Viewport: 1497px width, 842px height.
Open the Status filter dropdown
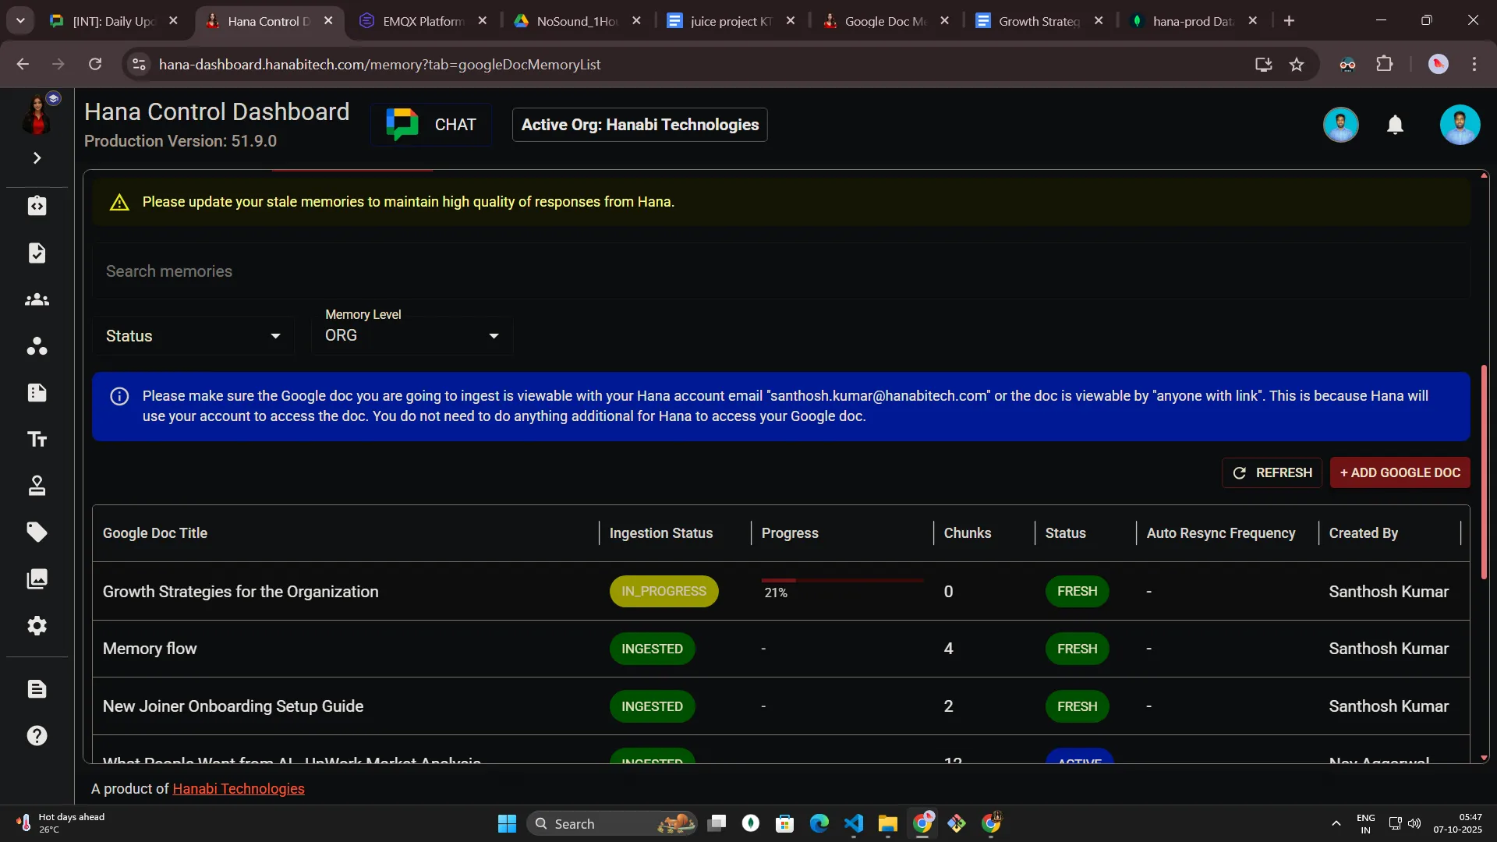point(193,336)
